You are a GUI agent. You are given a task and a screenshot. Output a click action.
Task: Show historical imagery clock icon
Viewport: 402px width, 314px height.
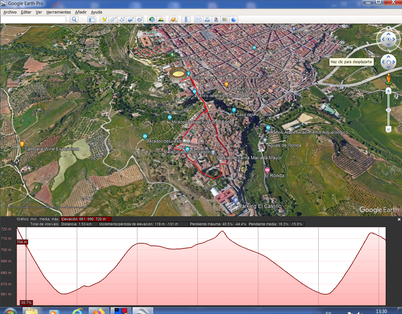(x=152, y=19)
